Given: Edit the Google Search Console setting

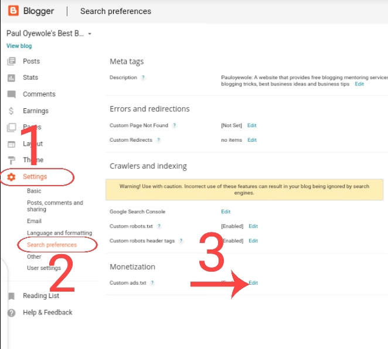Looking at the screenshot, I should (226, 211).
